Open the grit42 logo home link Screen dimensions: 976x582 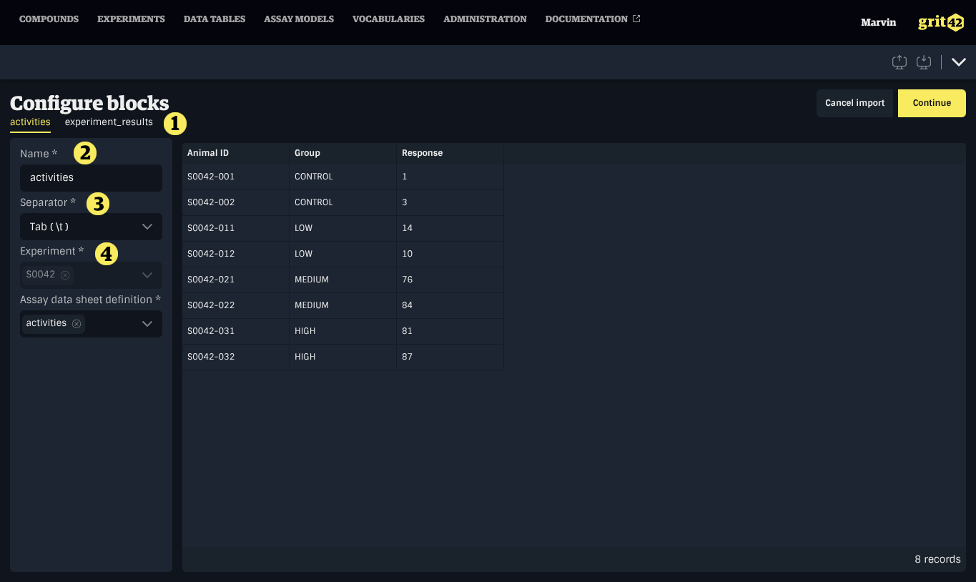click(941, 22)
